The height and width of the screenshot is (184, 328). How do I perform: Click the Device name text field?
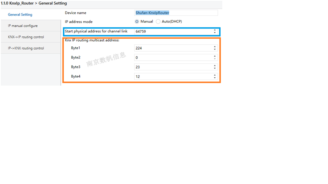click(x=176, y=13)
